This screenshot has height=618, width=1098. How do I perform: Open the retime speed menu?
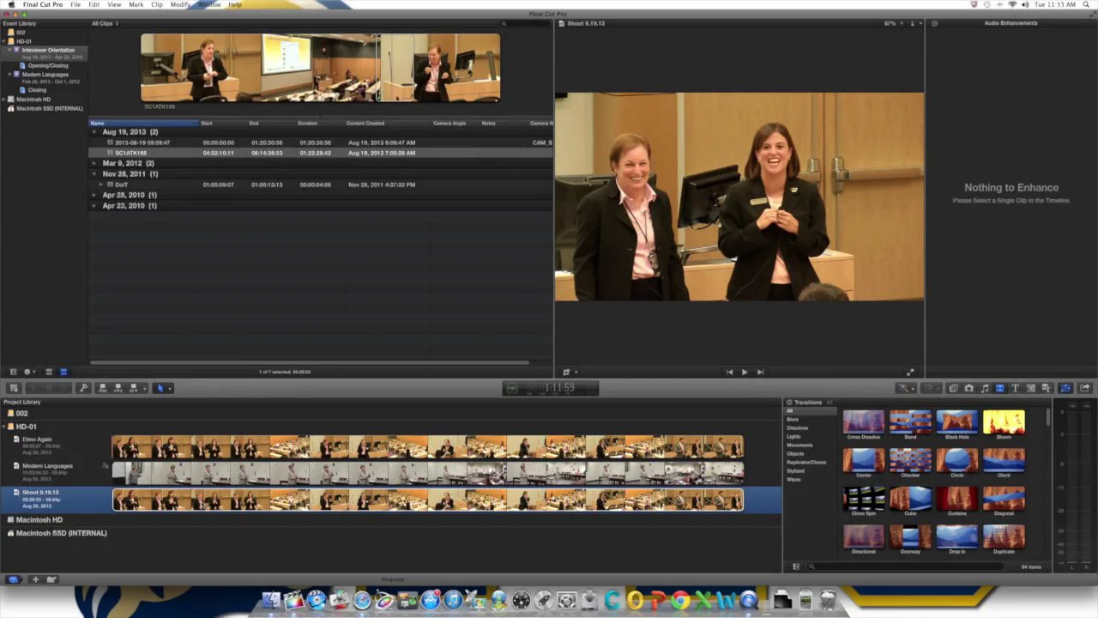point(930,388)
